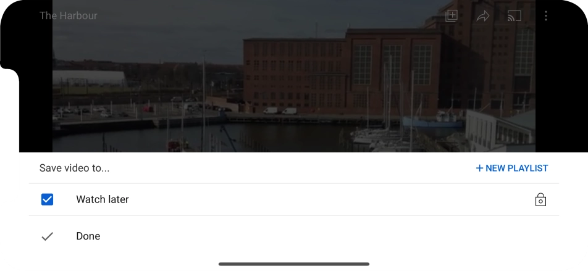Confirm by choosing the Done label
This screenshot has height=271, width=588.
click(x=88, y=236)
